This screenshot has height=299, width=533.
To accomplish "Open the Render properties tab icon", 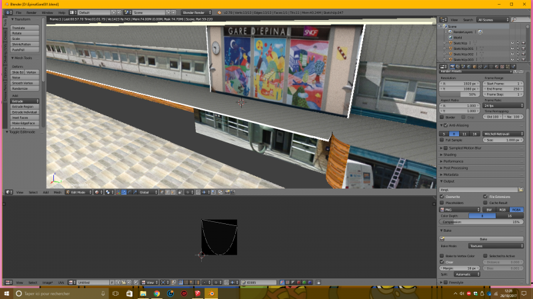I will (452, 66).
